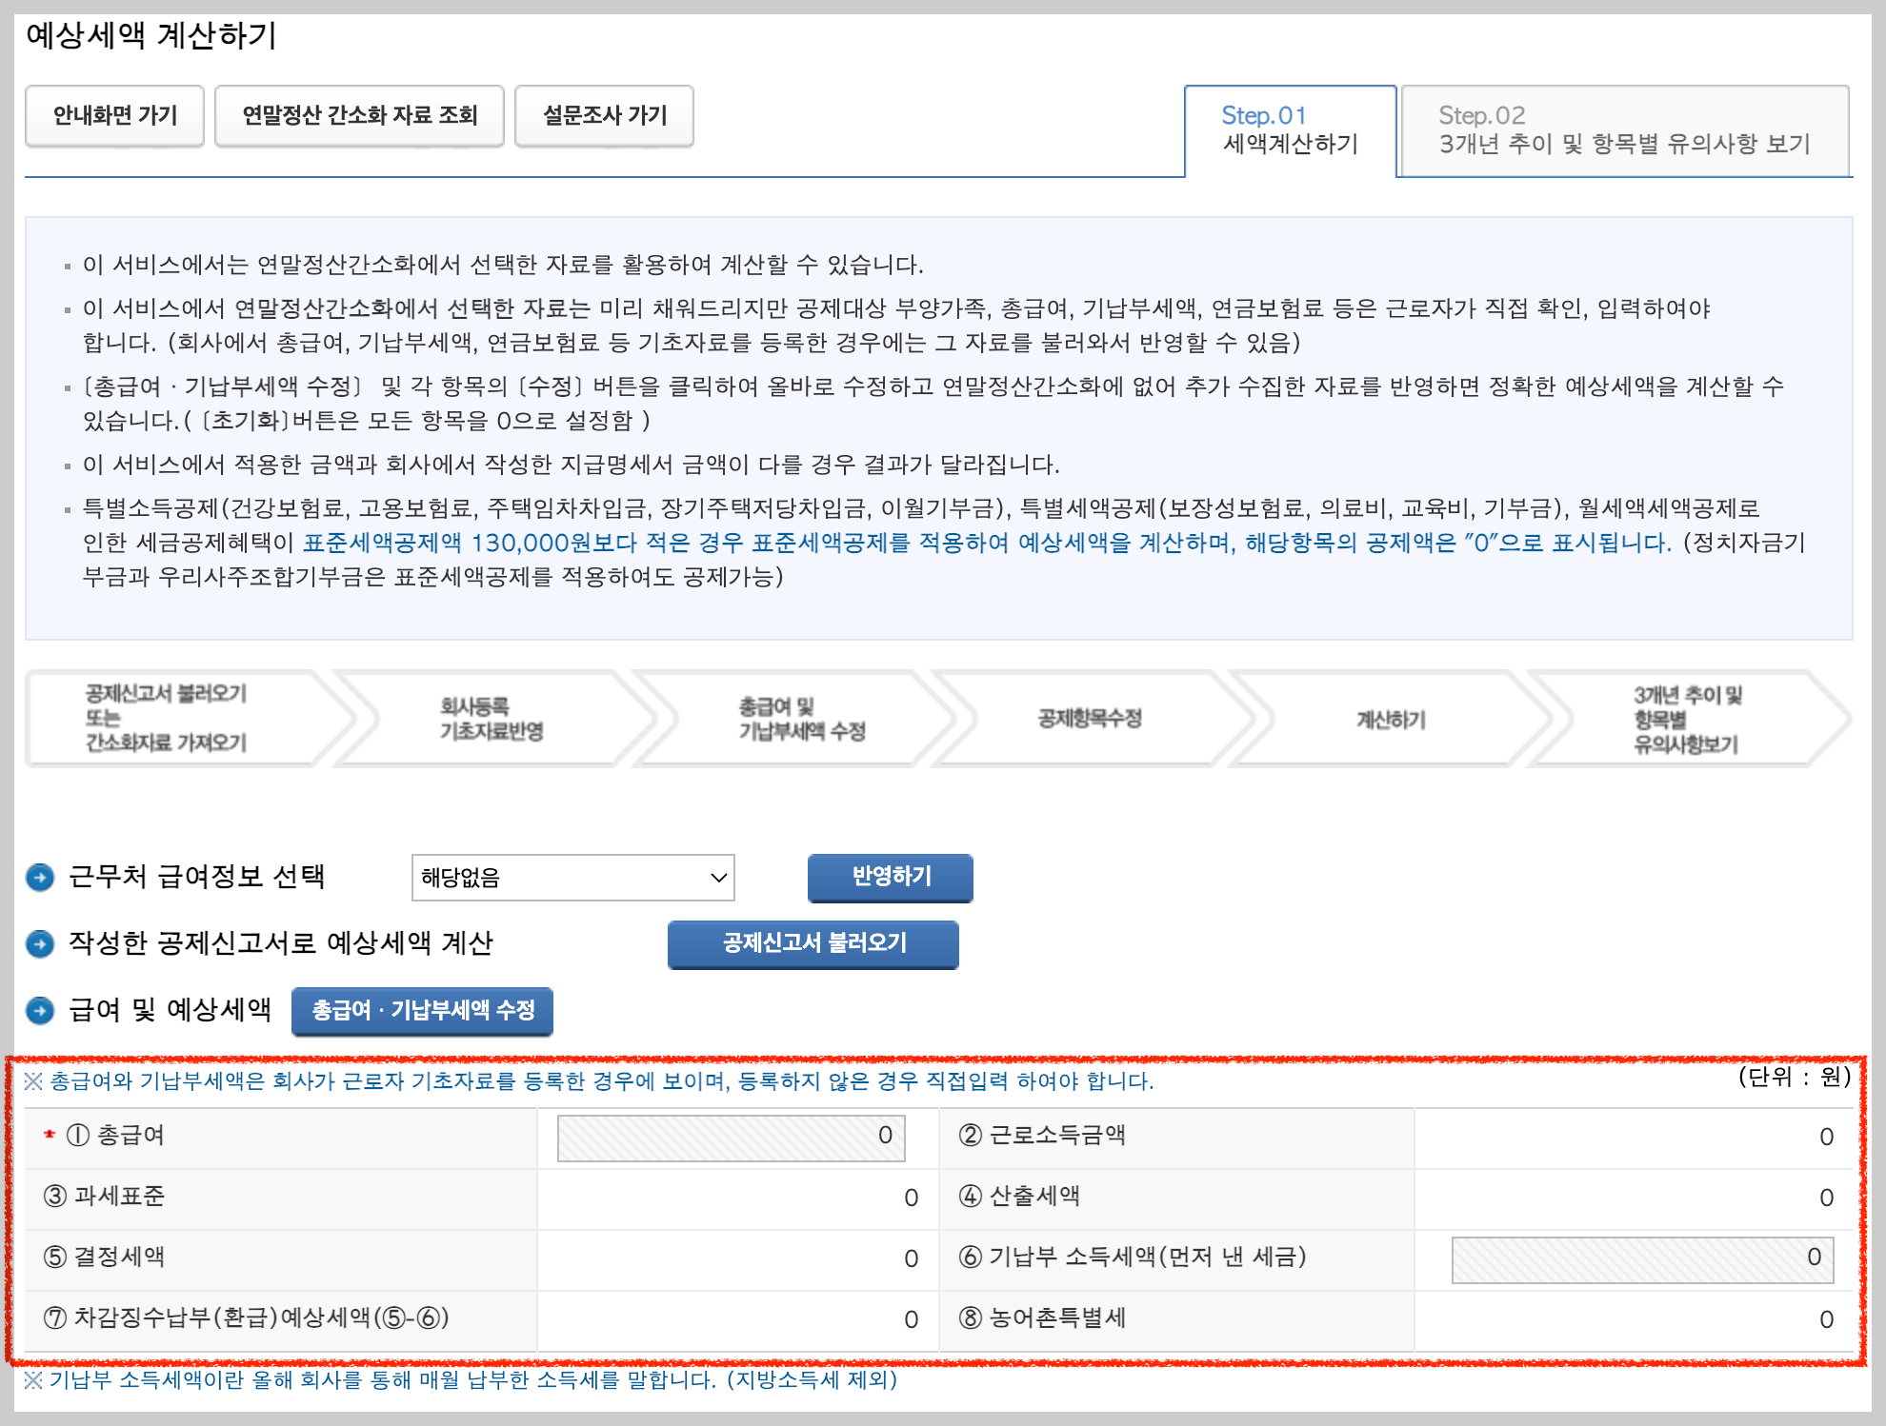Click the dropdown chevron arrow
1886x1426 pixels.
[x=718, y=878]
